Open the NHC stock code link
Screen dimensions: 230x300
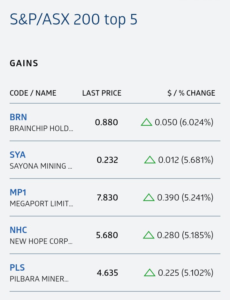[18, 230]
